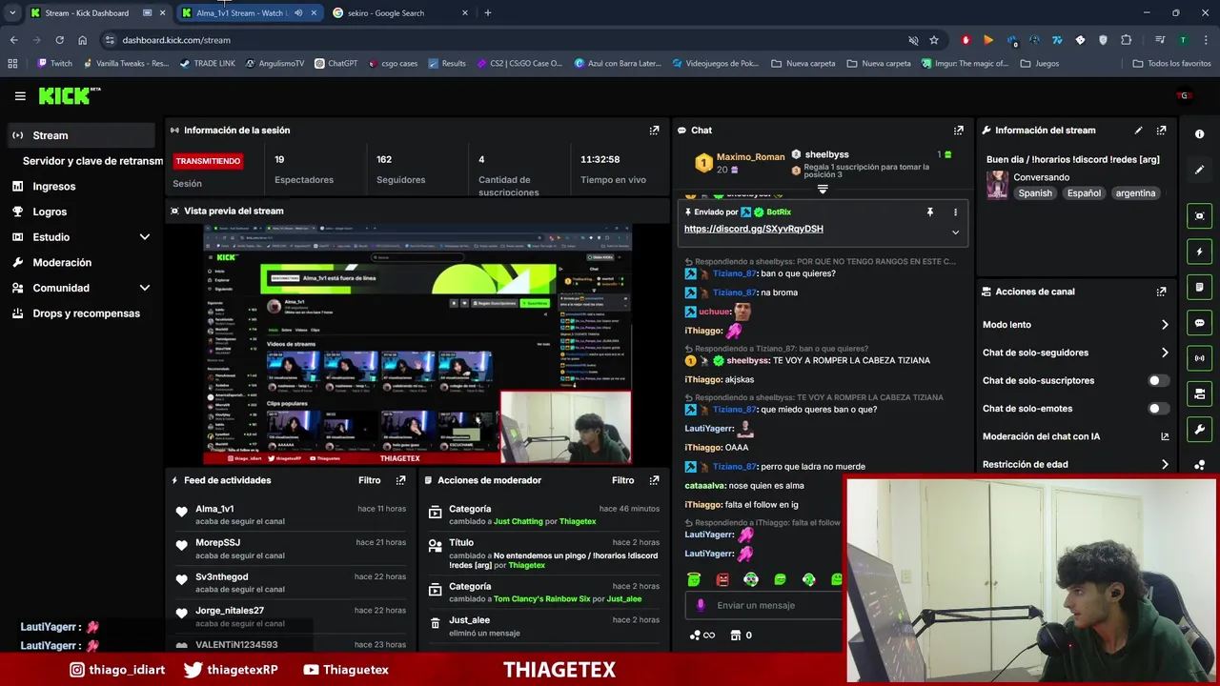Open the Chrome extensions puzzle icon
Image resolution: width=1220 pixels, height=686 pixels.
click(1126, 40)
